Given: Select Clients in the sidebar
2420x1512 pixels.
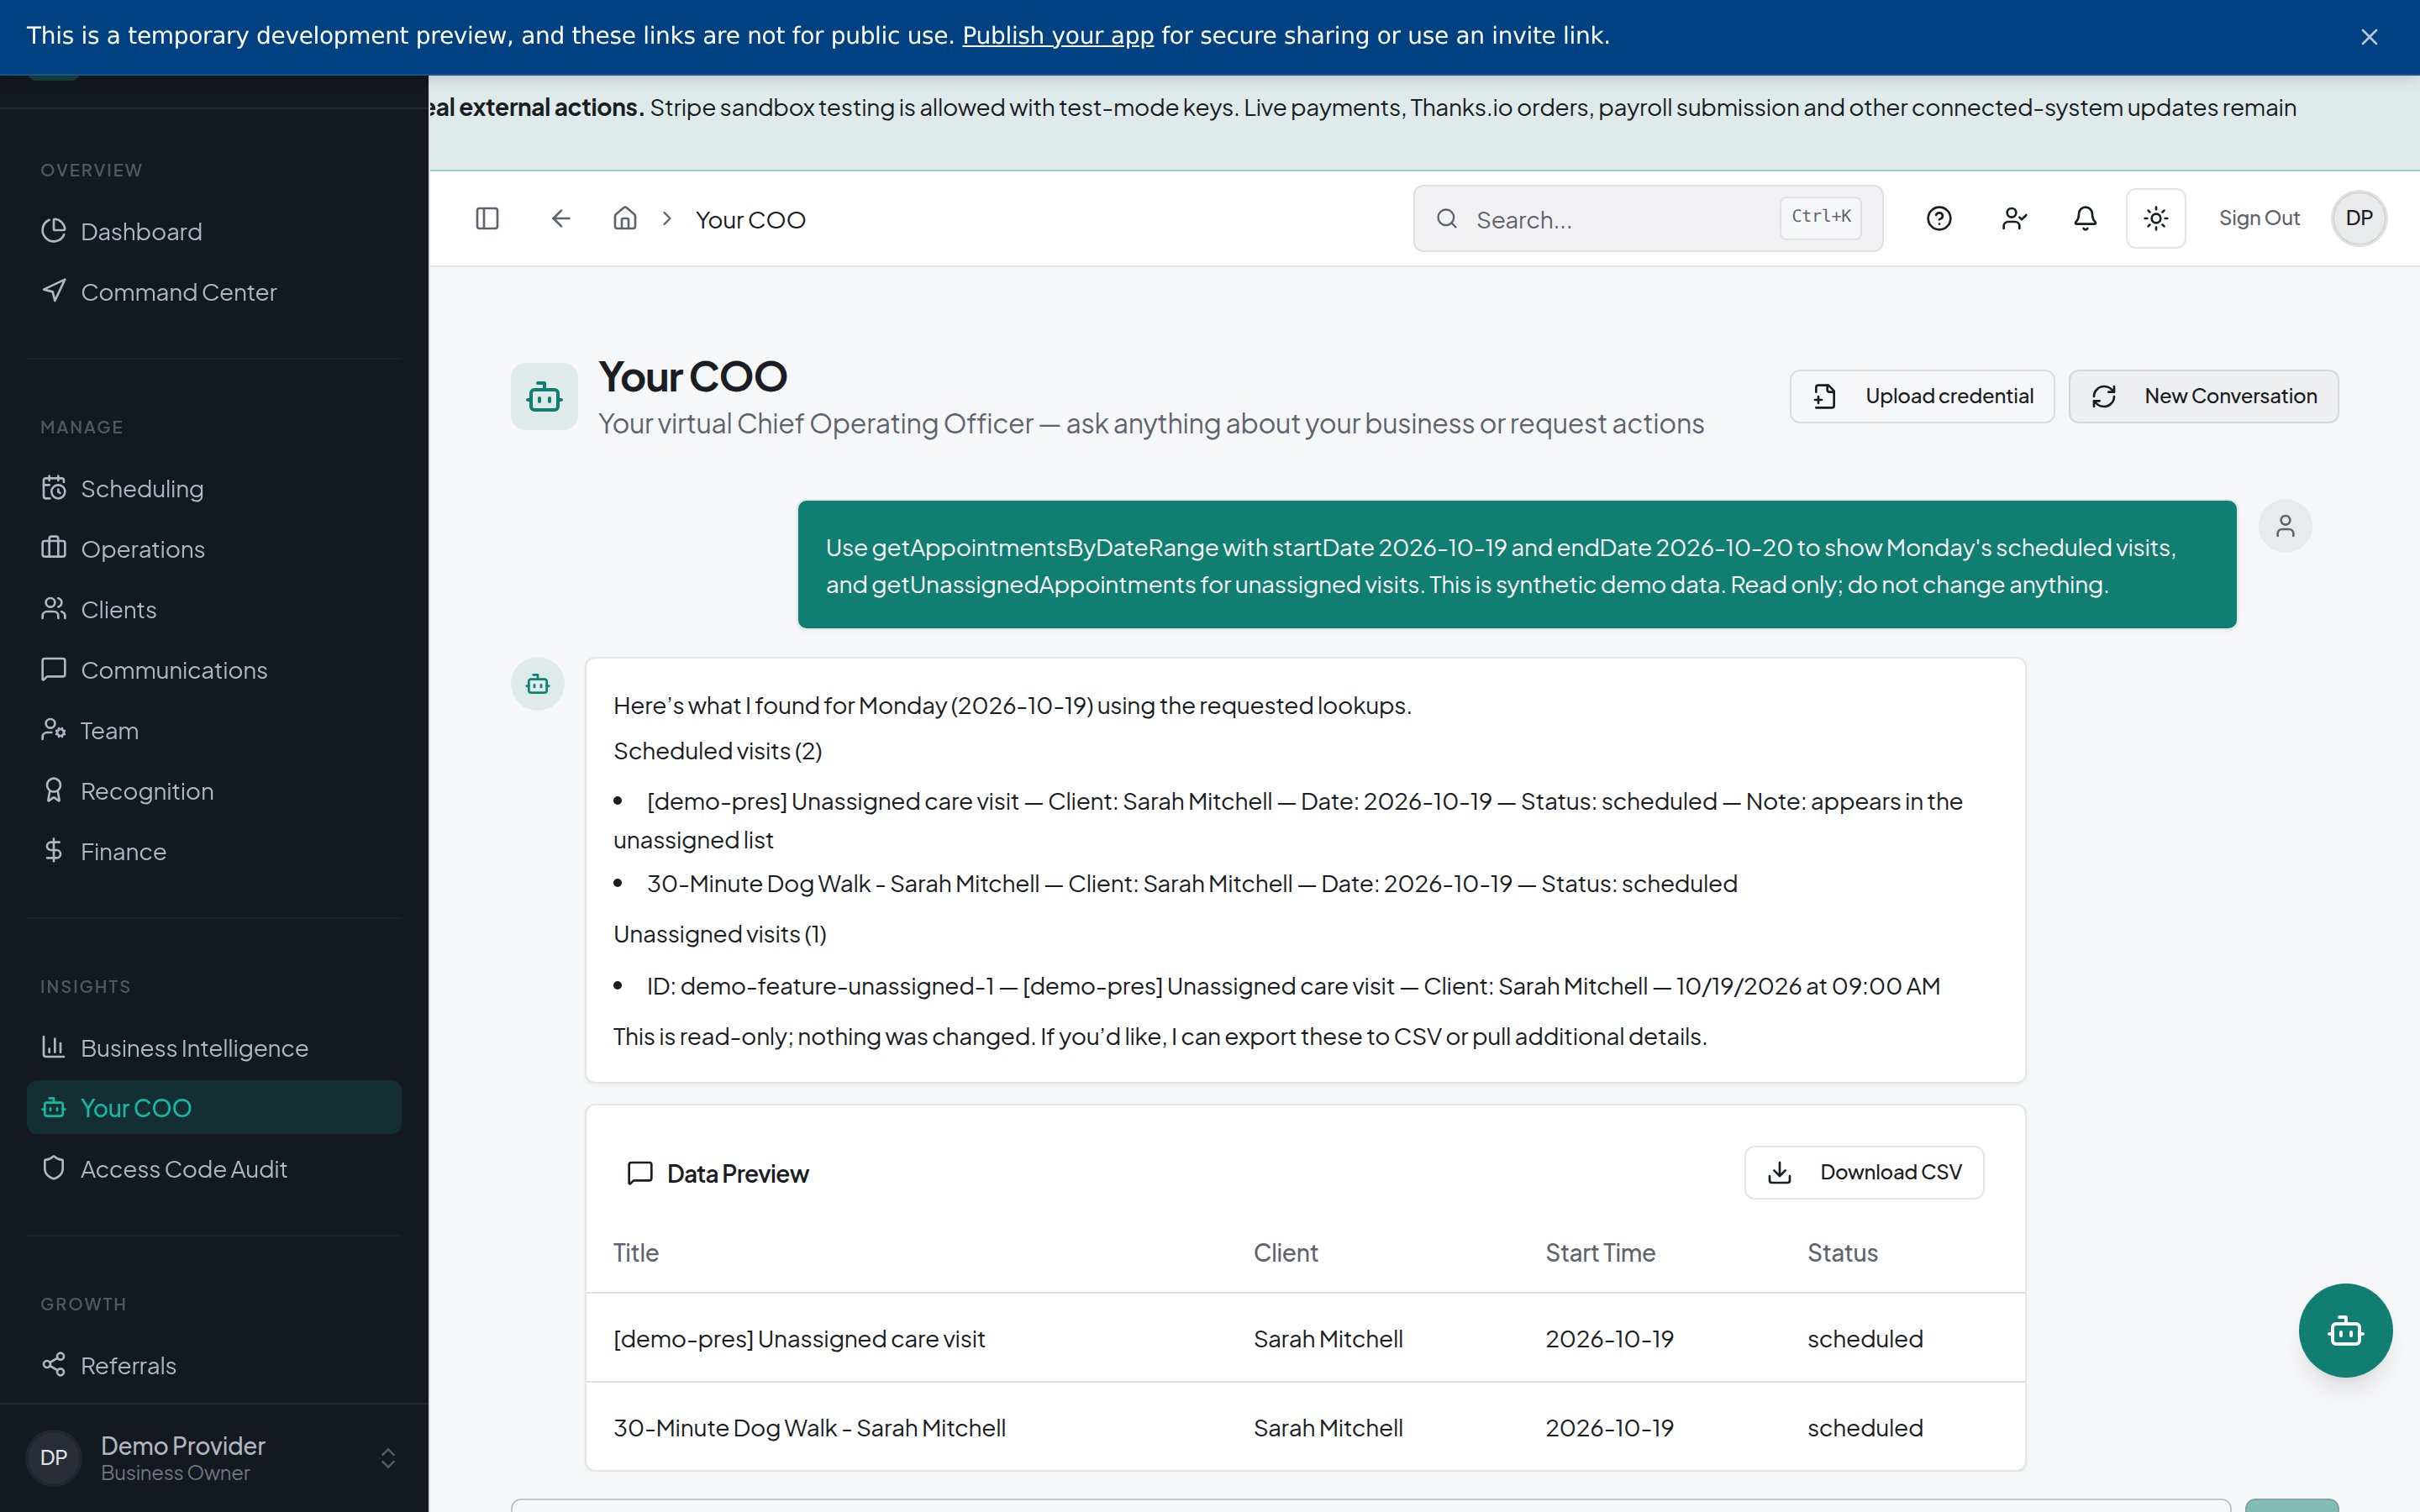Looking at the screenshot, I should 214,610.
